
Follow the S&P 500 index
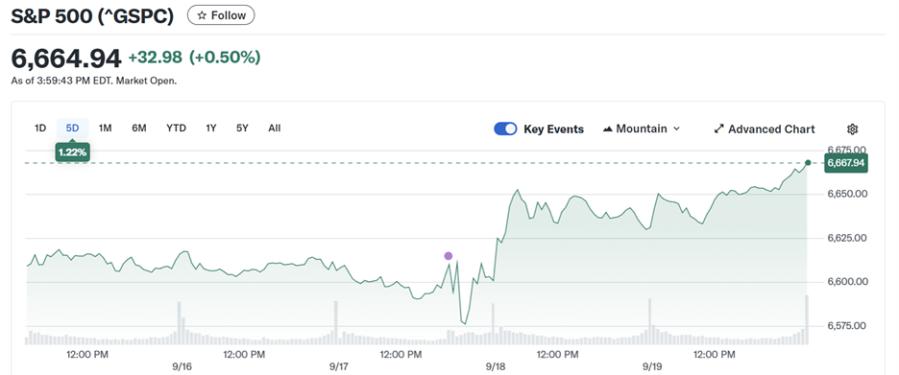(221, 15)
